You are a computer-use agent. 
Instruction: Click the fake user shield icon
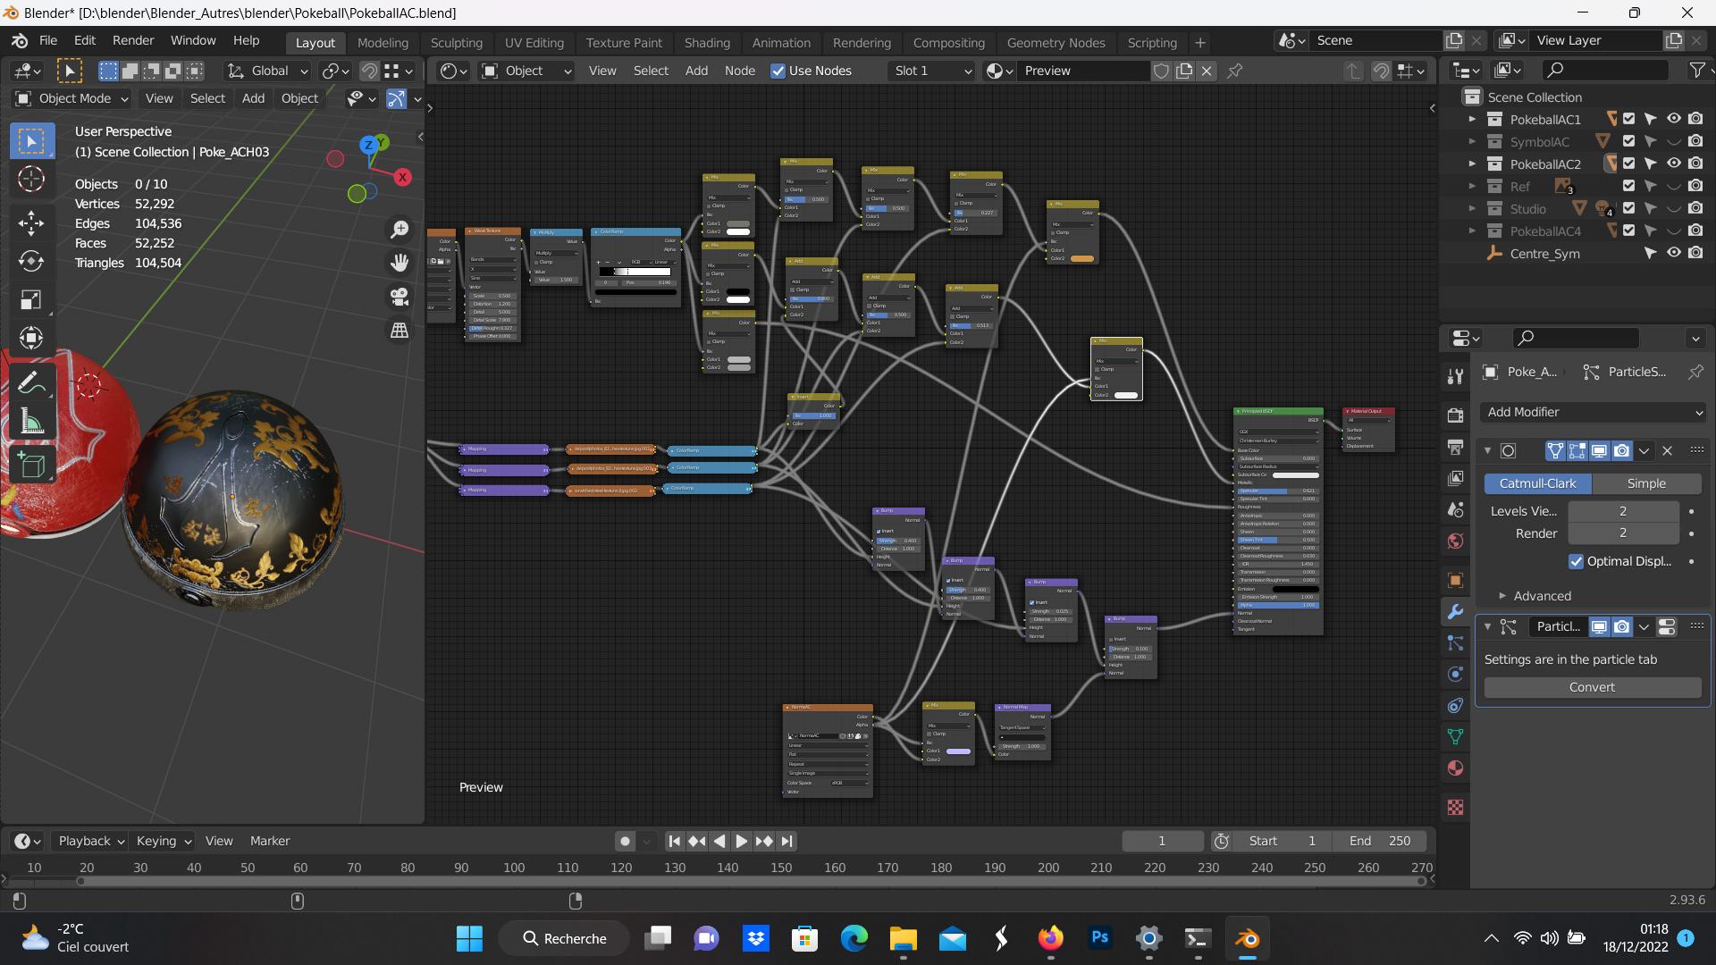1161,71
